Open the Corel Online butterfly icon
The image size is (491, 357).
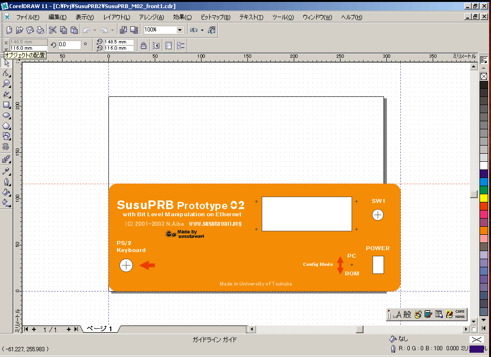click(x=212, y=30)
